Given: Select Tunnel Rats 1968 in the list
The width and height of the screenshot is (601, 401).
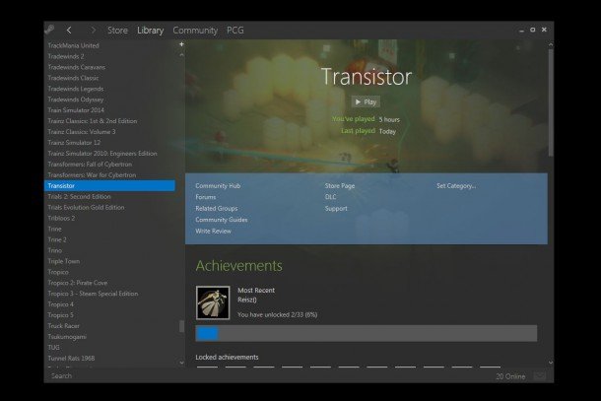Looking at the screenshot, I should pyautogui.click(x=71, y=359).
